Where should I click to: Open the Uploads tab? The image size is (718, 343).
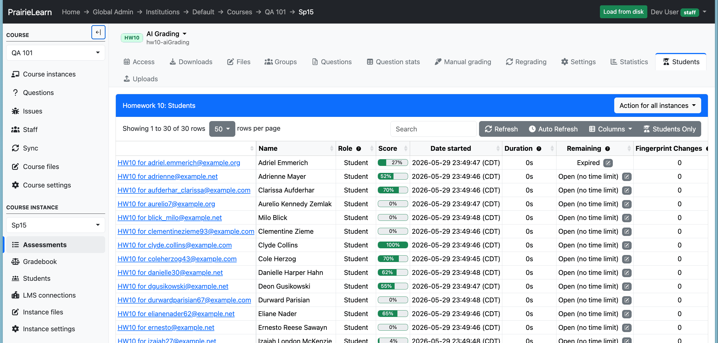tap(141, 79)
